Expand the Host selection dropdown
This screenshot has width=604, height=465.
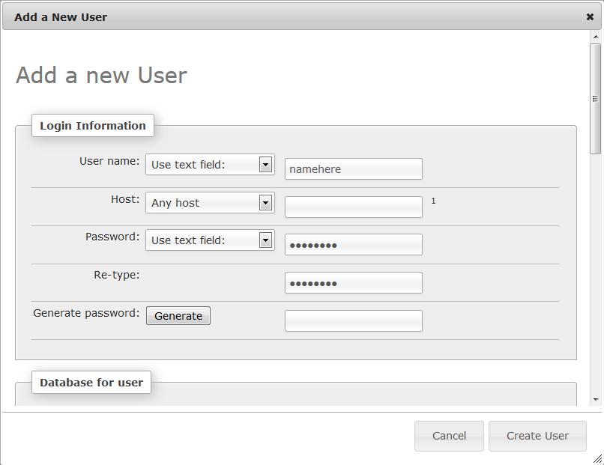(210, 202)
